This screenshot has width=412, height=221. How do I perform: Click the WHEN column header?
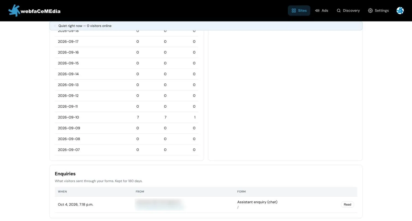pyautogui.click(x=62, y=192)
